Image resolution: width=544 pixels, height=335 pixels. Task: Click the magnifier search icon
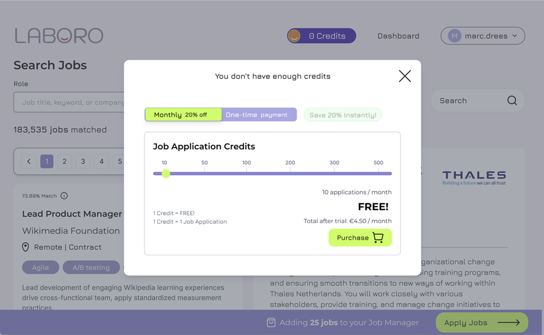tap(512, 101)
